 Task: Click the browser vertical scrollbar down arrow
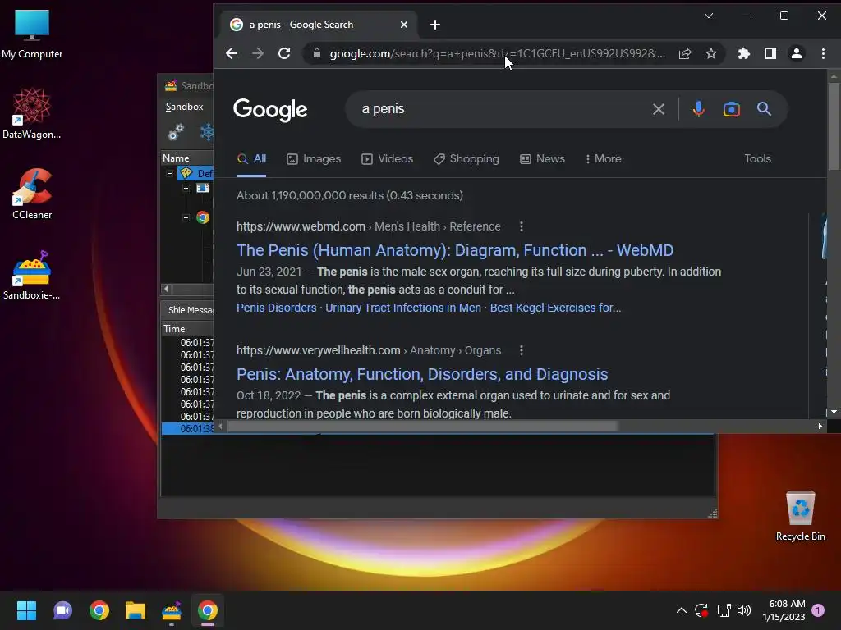click(x=834, y=412)
